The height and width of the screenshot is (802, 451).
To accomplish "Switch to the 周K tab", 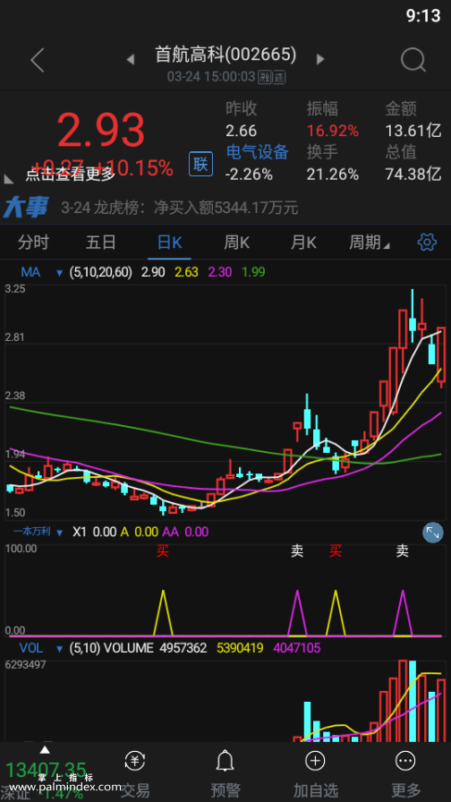I will point(237,243).
